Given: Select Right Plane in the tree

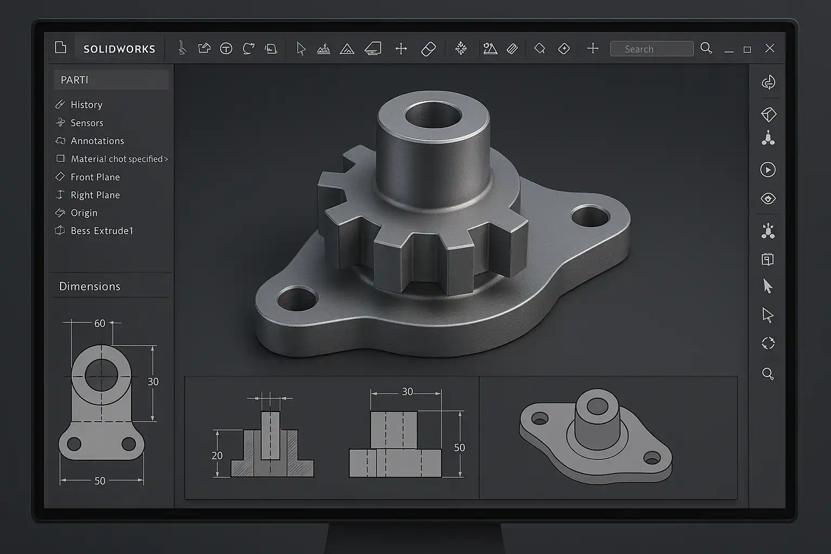Looking at the screenshot, I should pos(95,195).
